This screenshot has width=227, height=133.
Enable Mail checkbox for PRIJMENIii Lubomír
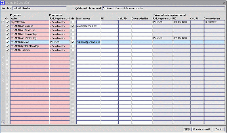tap(73, 50)
